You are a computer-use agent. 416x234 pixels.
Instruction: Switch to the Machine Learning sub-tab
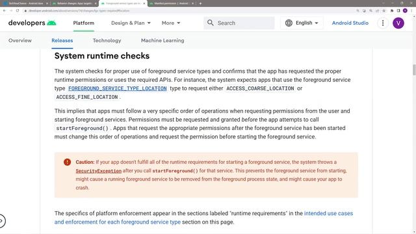[x=162, y=40]
